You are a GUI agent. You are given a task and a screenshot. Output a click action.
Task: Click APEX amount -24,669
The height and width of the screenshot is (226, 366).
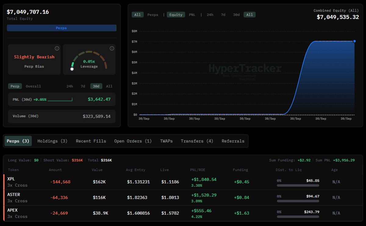point(59,213)
